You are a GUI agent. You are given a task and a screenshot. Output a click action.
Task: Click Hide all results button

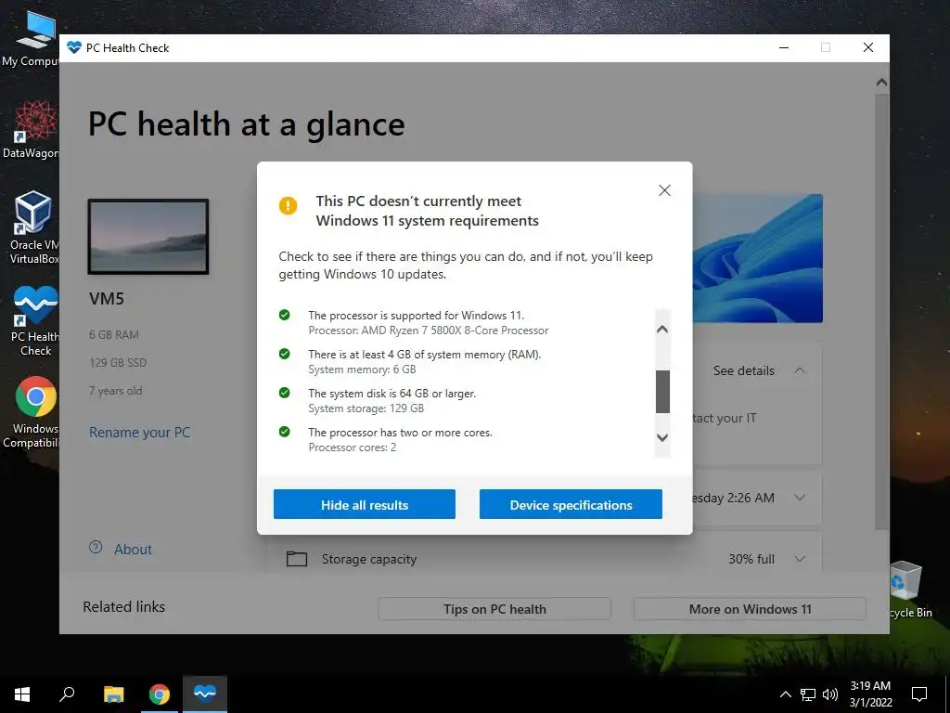(364, 504)
